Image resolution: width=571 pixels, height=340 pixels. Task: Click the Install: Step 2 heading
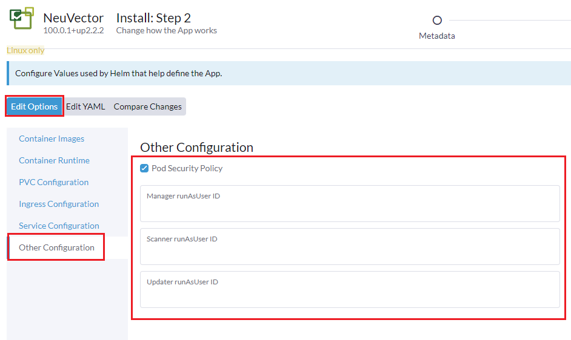coord(153,18)
